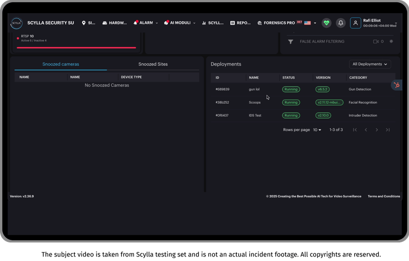The height and width of the screenshot is (261, 409).
Task: Open the notifications bell icon
Action: click(340, 23)
